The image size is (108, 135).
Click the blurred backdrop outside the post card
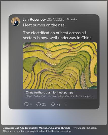[54, 117]
